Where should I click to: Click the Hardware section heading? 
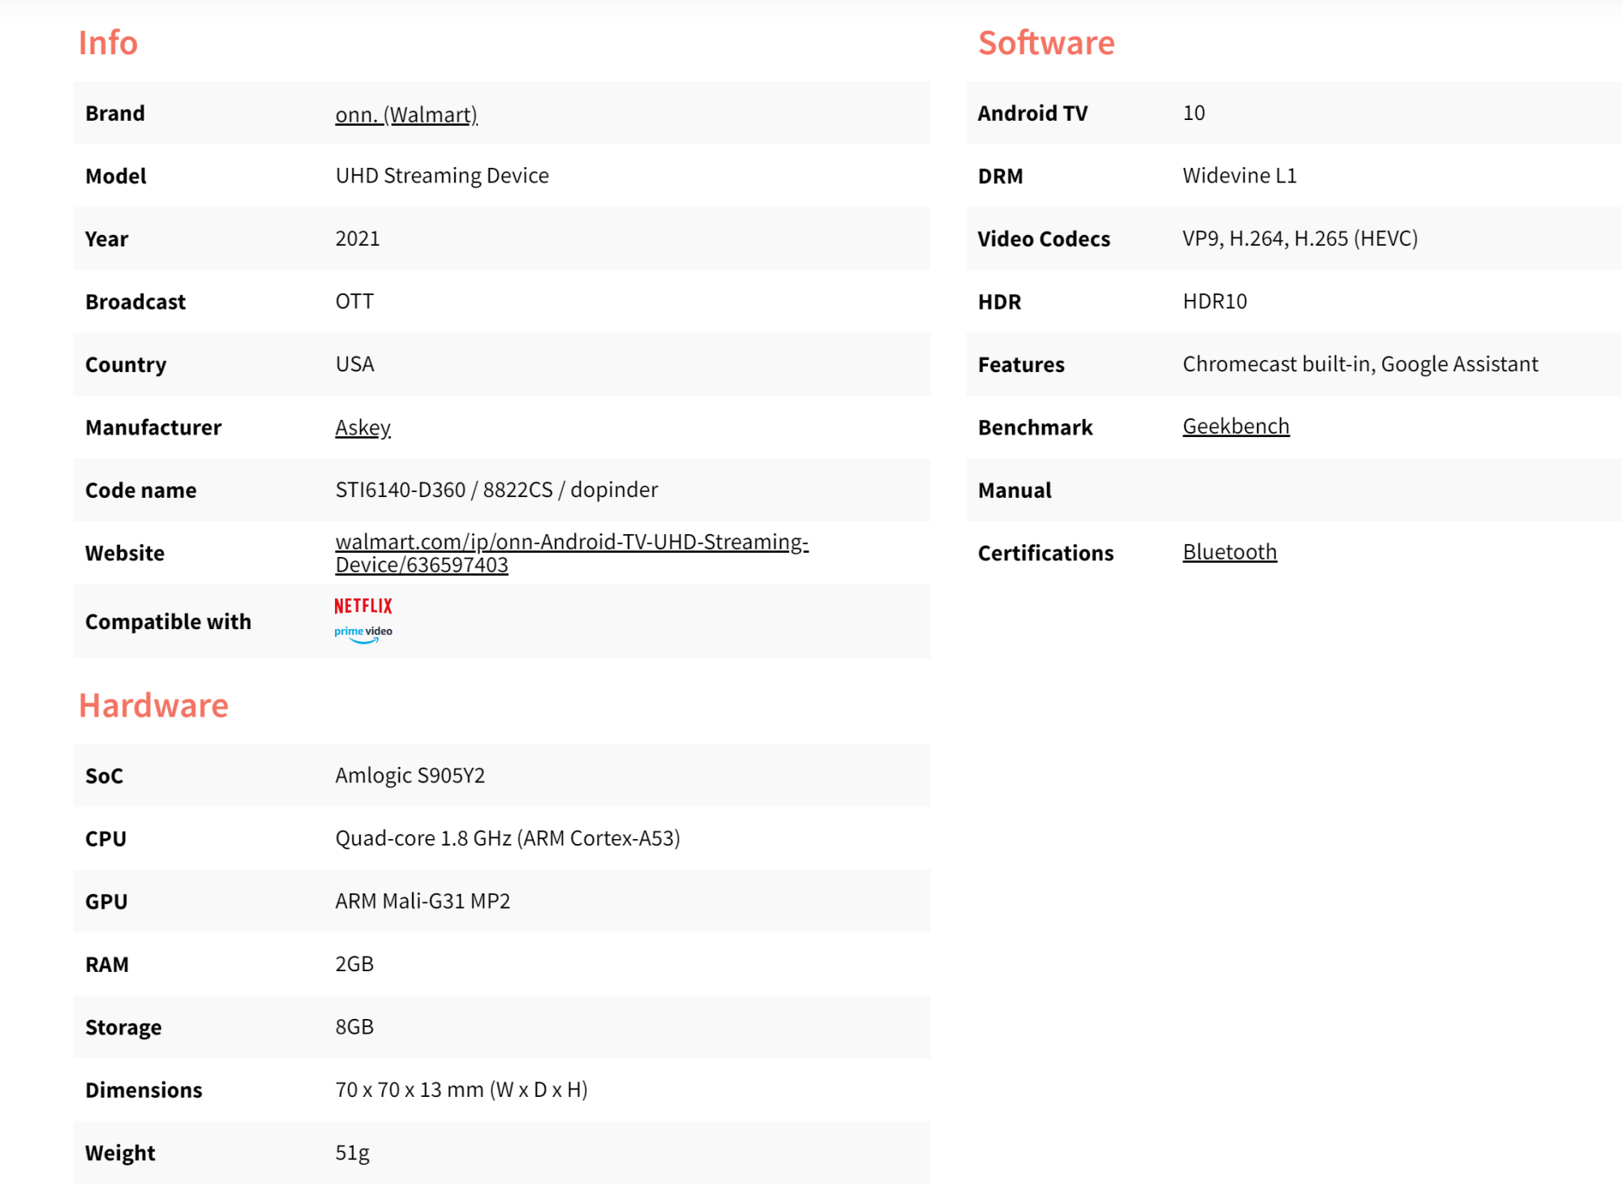[153, 705]
